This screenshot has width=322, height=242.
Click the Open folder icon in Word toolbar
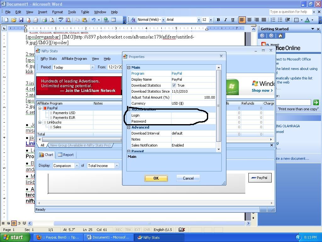[x=14, y=20]
